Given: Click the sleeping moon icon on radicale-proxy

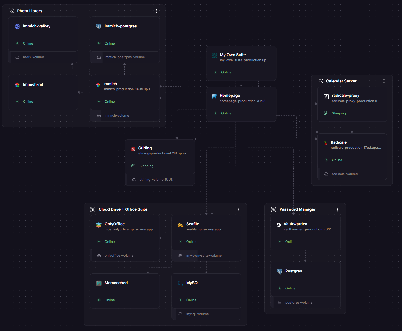Looking at the screenshot, I should pos(325,113).
